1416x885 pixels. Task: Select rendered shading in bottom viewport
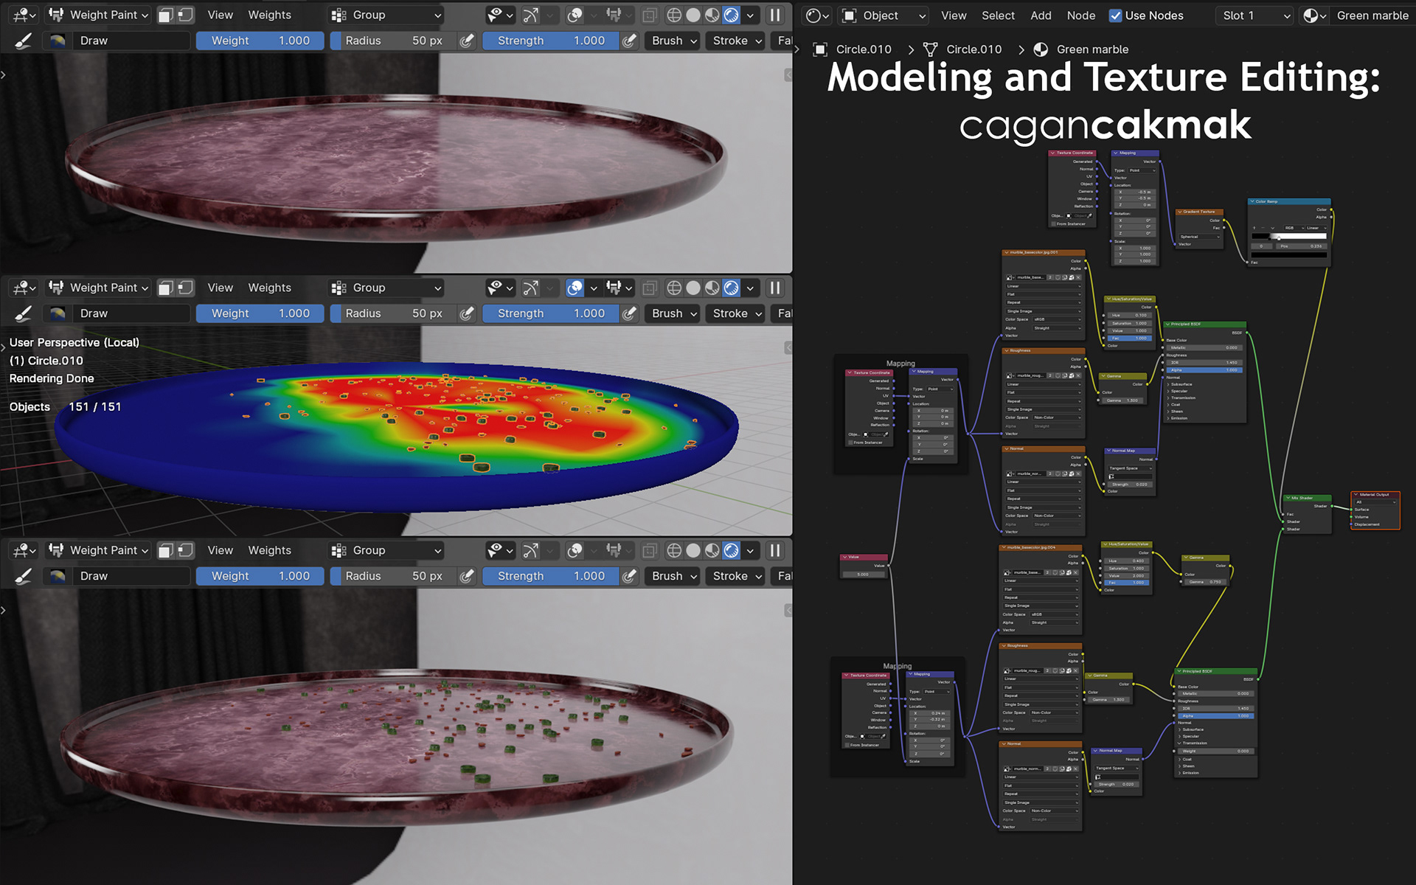[x=732, y=550]
